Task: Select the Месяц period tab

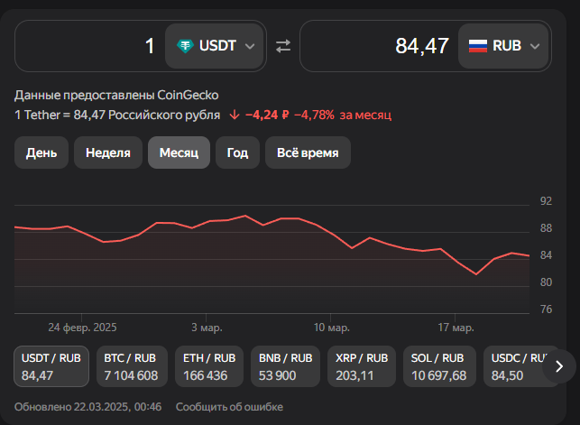Action: (x=179, y=152)
